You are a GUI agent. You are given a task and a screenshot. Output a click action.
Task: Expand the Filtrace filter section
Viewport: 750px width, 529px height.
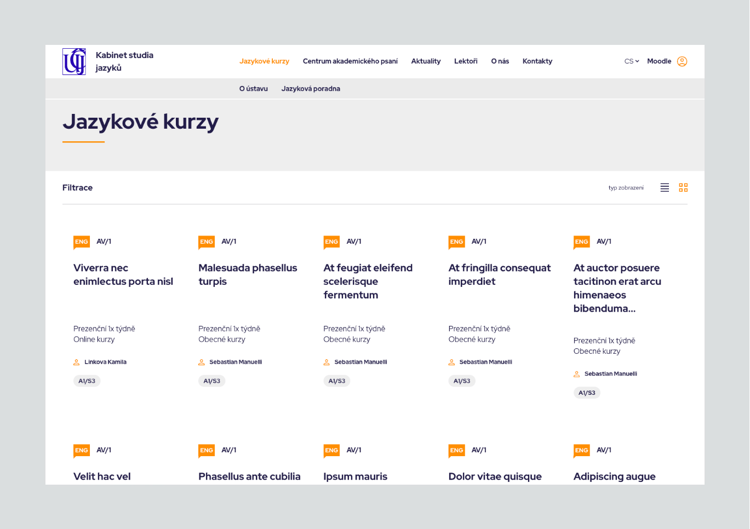77,187
